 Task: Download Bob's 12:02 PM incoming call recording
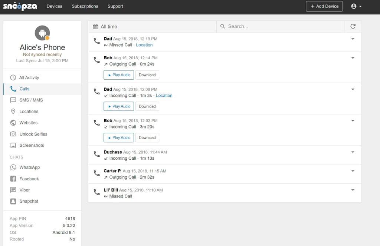tap(147, 138)
